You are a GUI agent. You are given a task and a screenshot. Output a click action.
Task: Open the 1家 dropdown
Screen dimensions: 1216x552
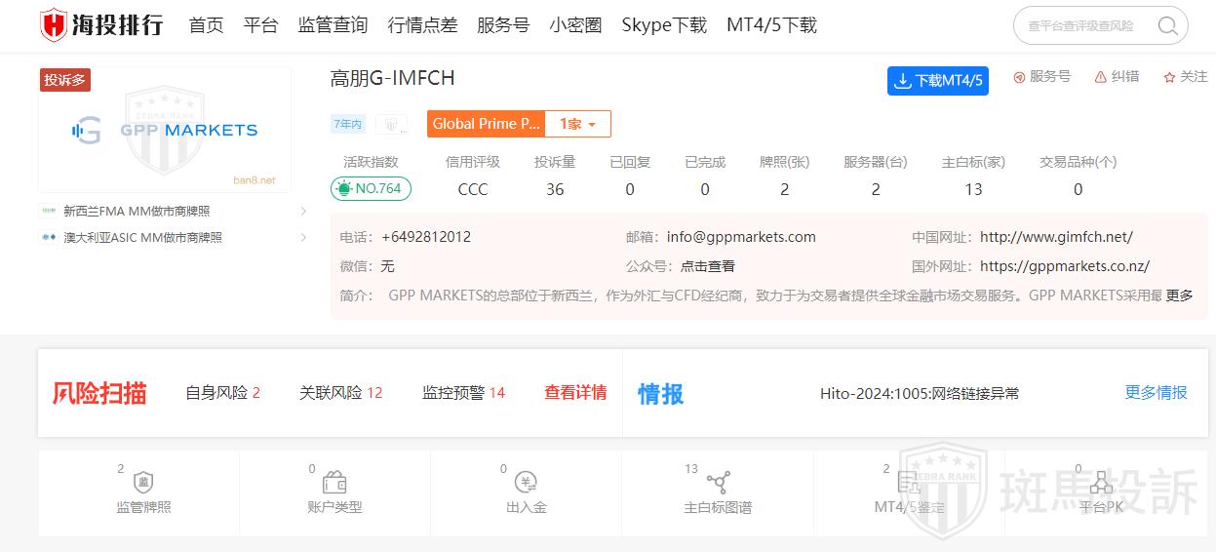[577, 124]
